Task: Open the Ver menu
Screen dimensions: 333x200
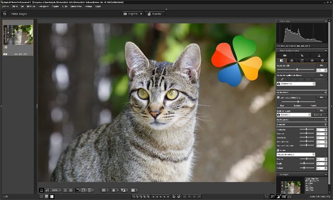Action: coord(22,6)
